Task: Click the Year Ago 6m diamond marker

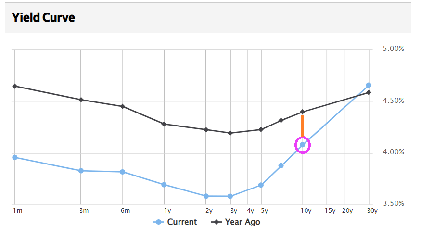Action: pyautogui.click(x=123, y=106)
